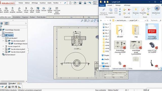
Task: Click the zoom to fit magnifier icon
Action: (82, 21)
